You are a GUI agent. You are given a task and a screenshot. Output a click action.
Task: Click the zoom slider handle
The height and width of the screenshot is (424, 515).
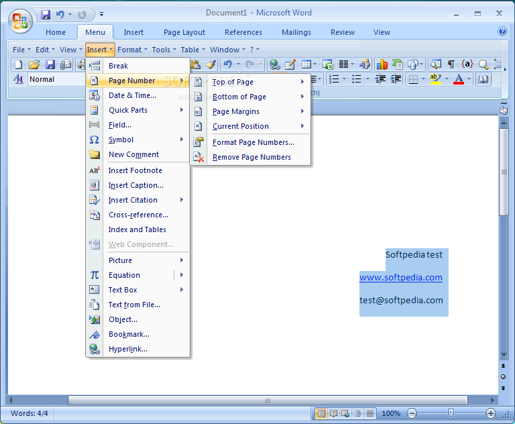451,413
